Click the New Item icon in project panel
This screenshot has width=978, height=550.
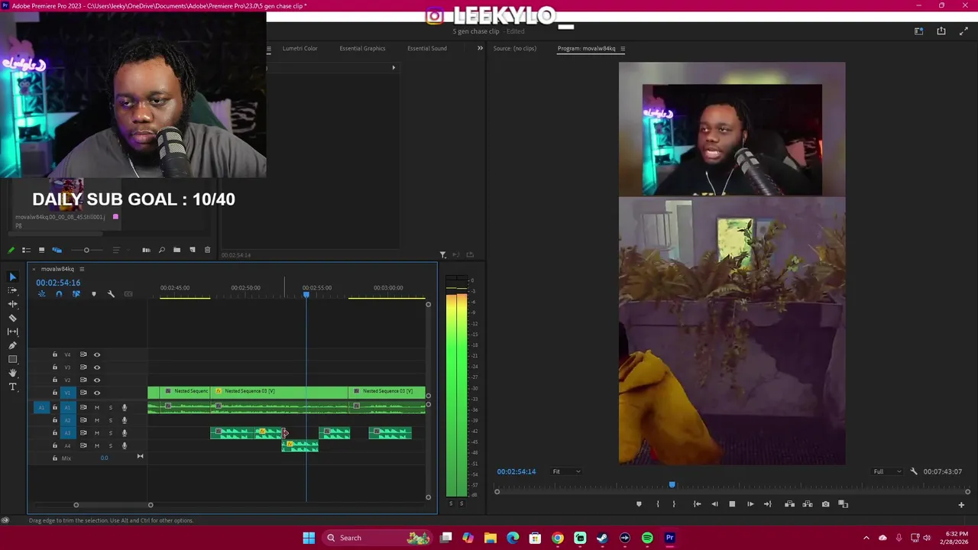tap(192, 250)
